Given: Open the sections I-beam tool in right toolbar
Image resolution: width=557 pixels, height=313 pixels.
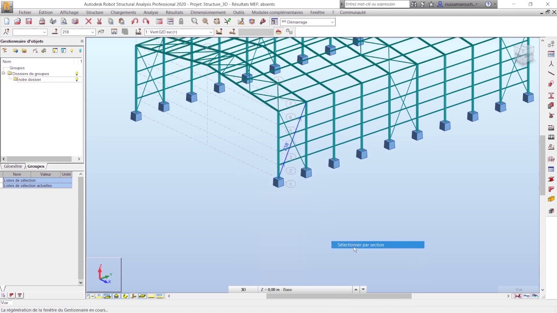Looking at the screenshot, I should 551,96.
